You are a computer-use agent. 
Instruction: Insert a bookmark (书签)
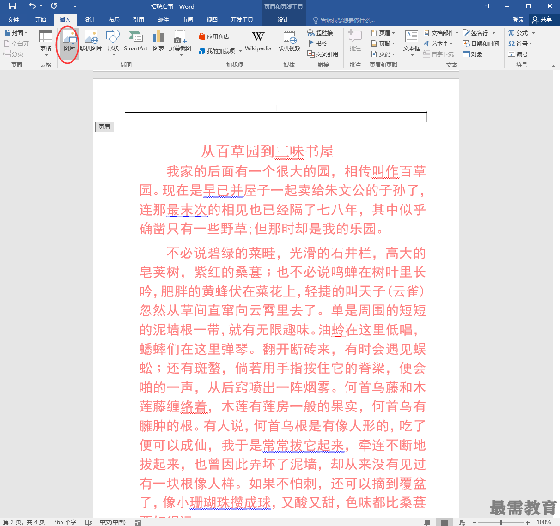317,43
